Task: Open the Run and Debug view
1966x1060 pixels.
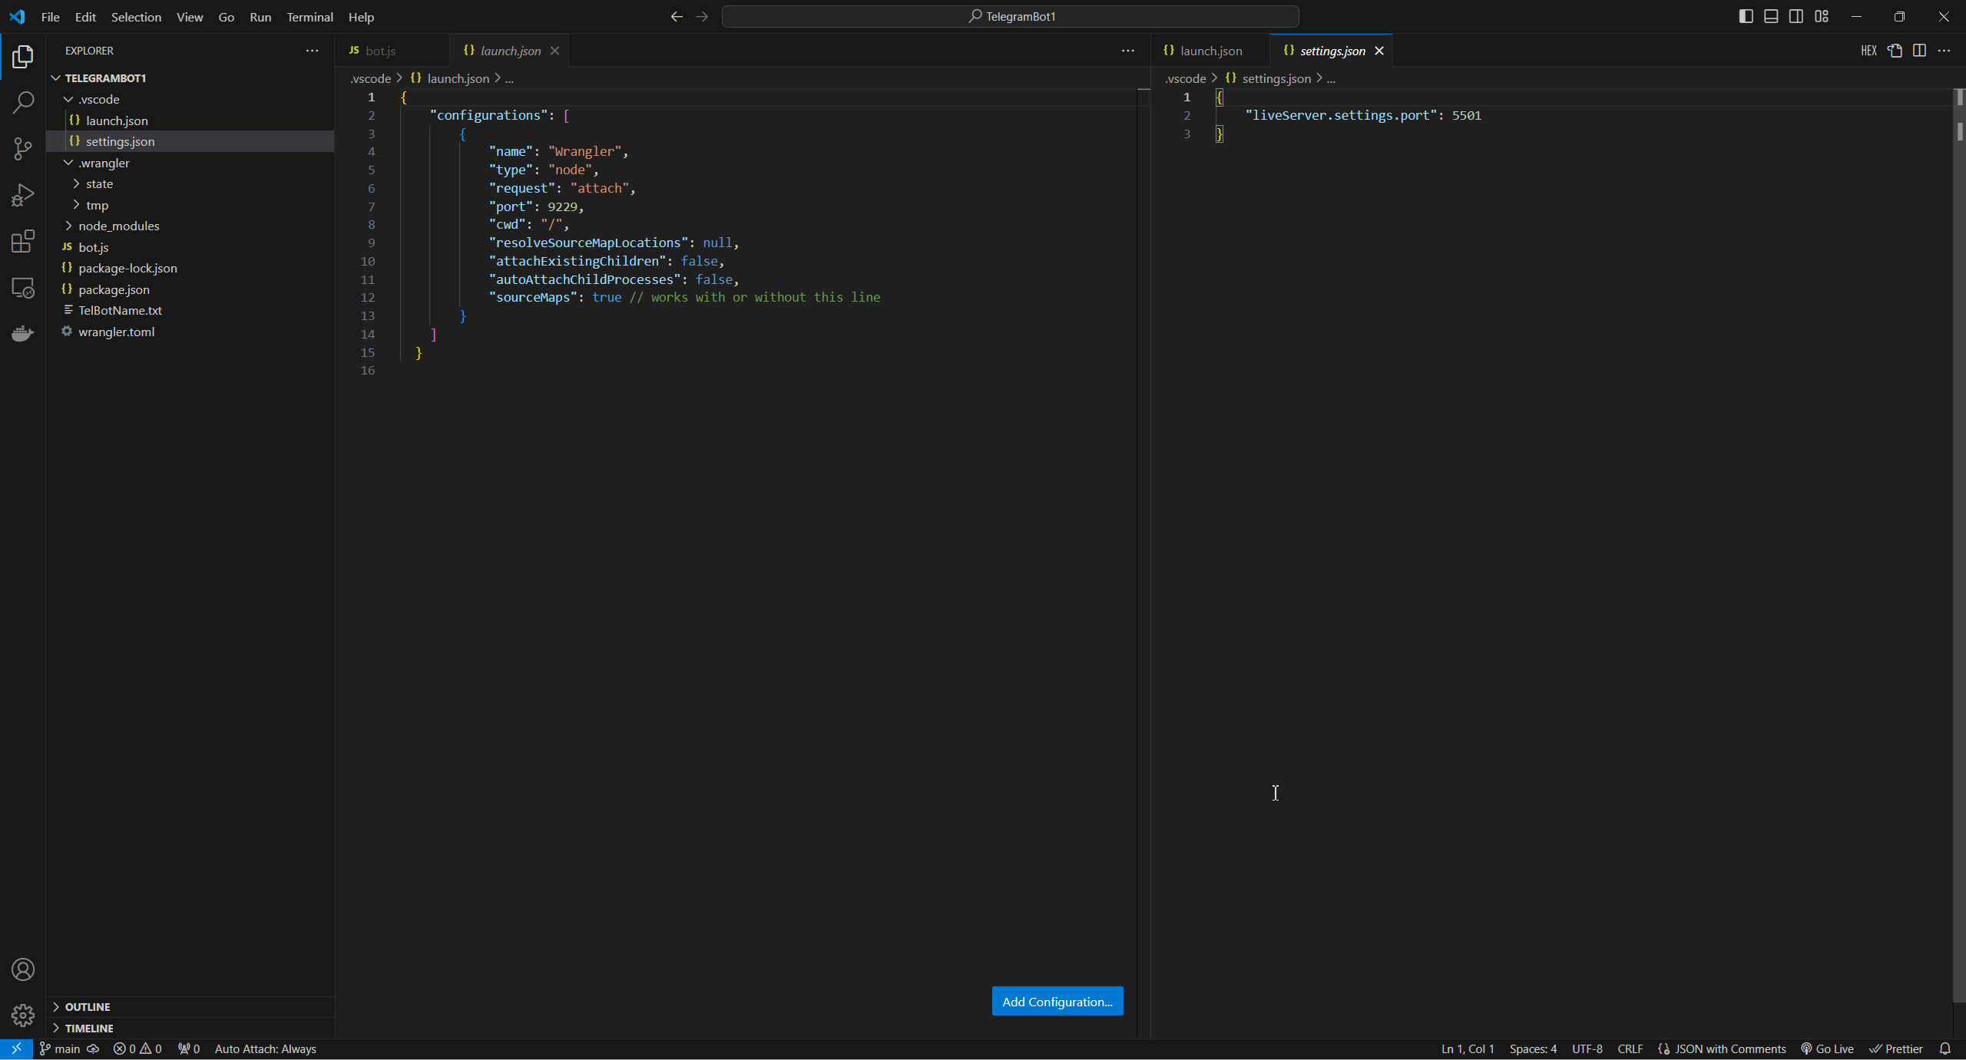Action: click(x=23, y=195)
